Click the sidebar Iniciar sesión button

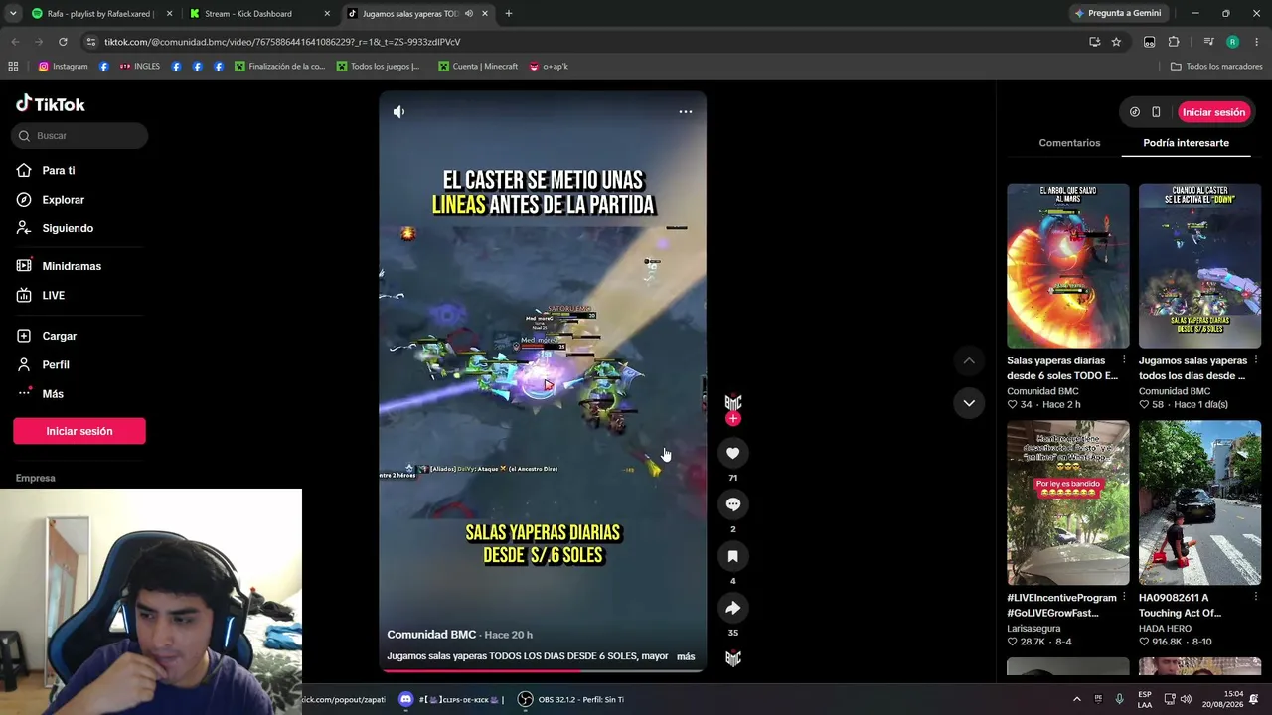coord(79,431)
